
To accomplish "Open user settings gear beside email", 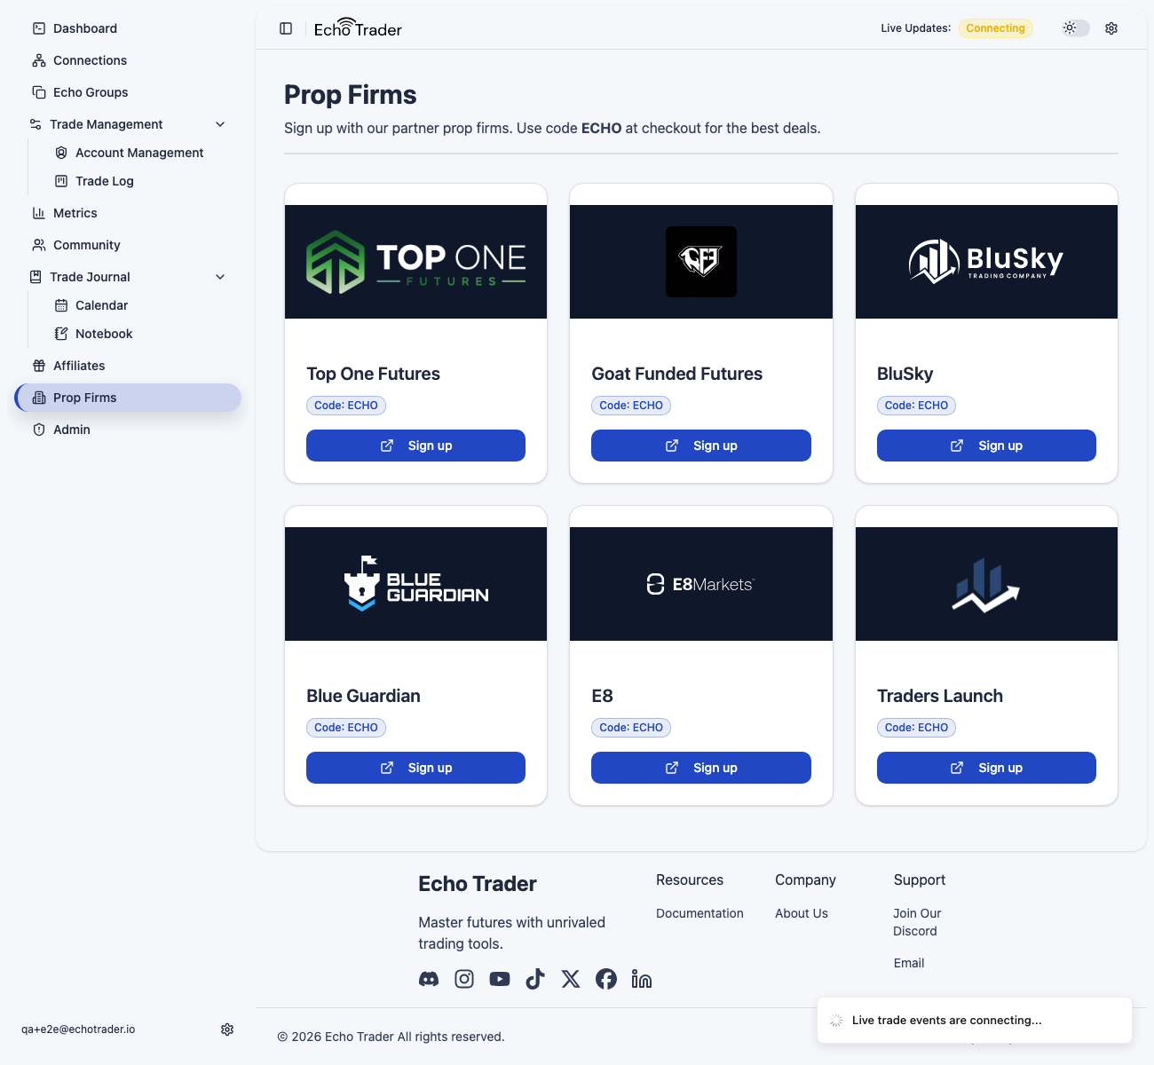I will coord(227,1029).
